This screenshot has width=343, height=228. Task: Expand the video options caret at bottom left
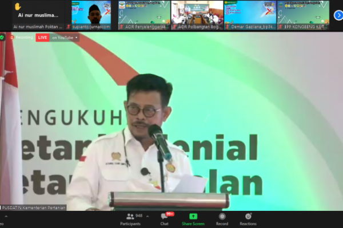[6, 217]
